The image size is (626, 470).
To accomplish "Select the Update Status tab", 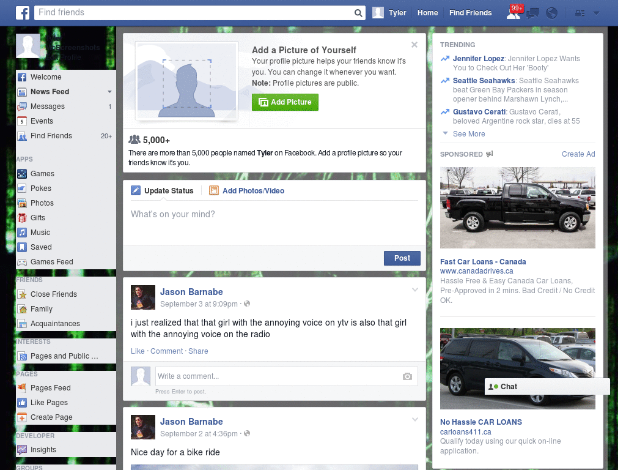I will (162, 191).
